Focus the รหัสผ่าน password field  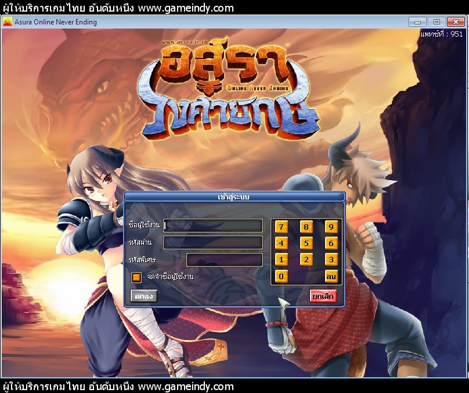point(213,242)
